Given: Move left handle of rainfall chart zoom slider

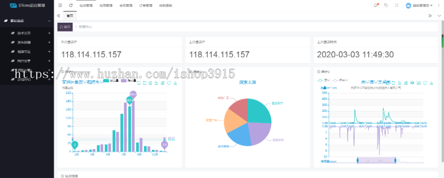Looking at the screenshot, I should pyautogui.click(x=357, y=160).
